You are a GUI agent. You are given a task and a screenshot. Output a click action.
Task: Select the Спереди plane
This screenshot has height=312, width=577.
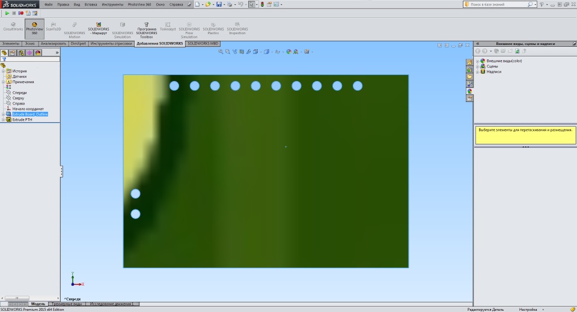point(19,92)
